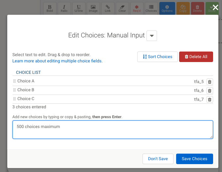Click the CHOICE LIST heading
The width and height of the screenshot is (222, 172).
tap(28, 73)
